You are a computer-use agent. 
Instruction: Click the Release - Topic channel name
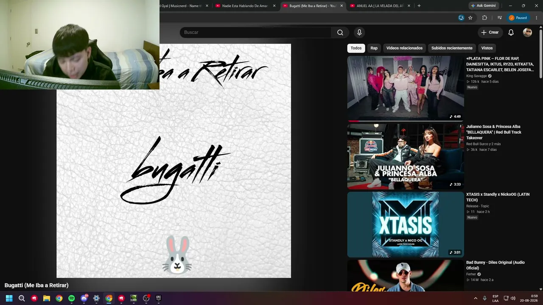click(478, 206)
